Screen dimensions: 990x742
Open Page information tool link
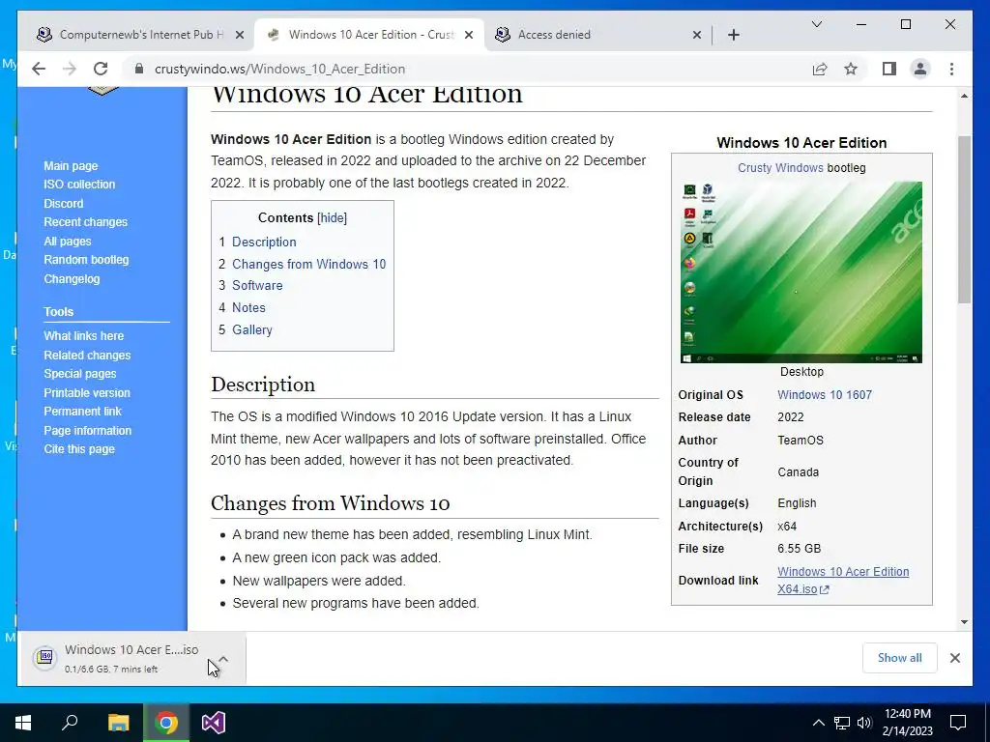pos(87,430)
